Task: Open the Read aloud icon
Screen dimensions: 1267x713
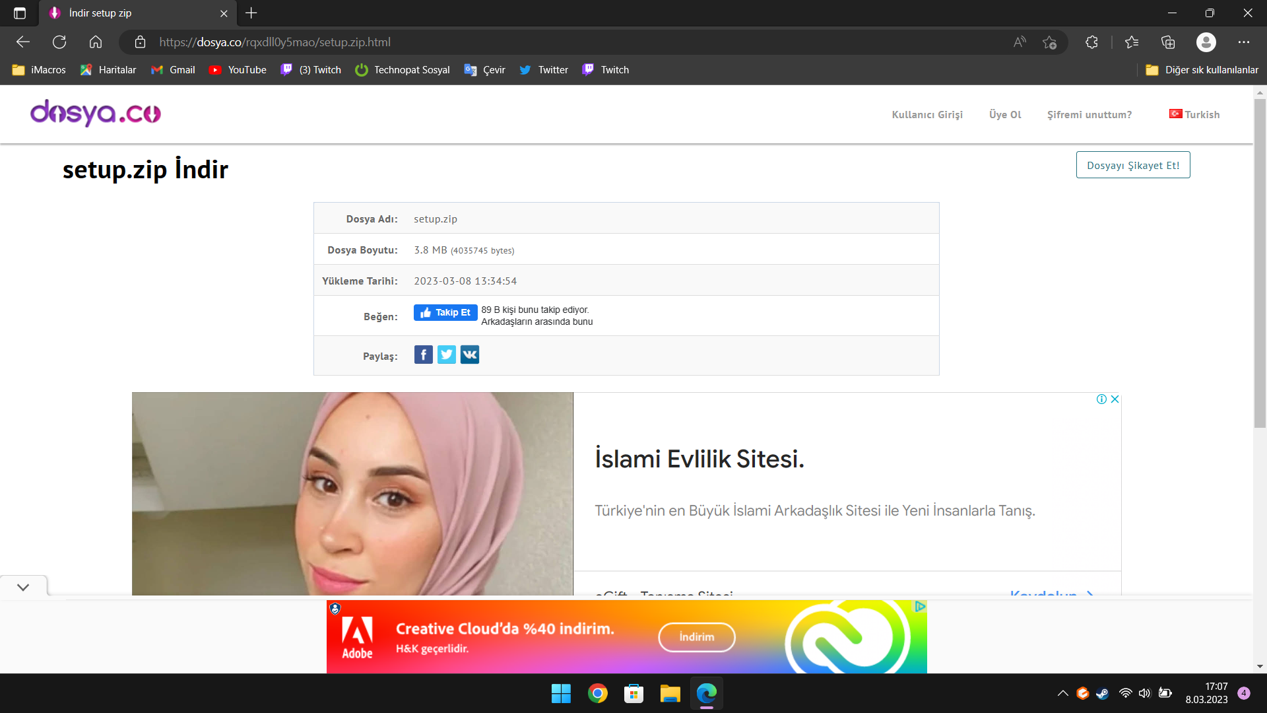Action: [1020, 42]
